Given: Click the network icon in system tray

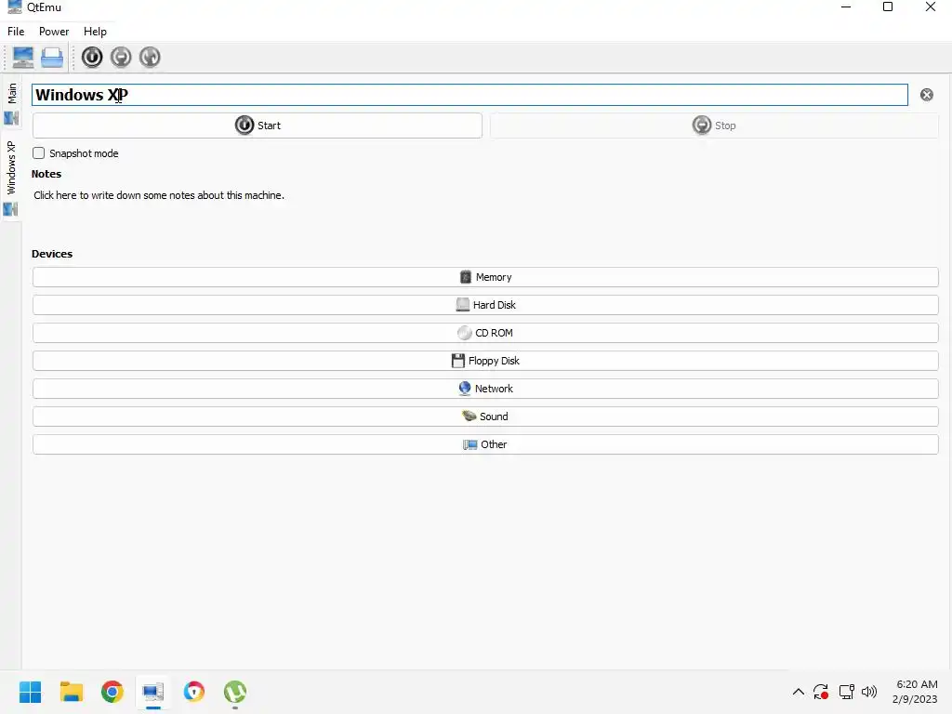Looking at the screenshot, I should (x=846, y=692).
